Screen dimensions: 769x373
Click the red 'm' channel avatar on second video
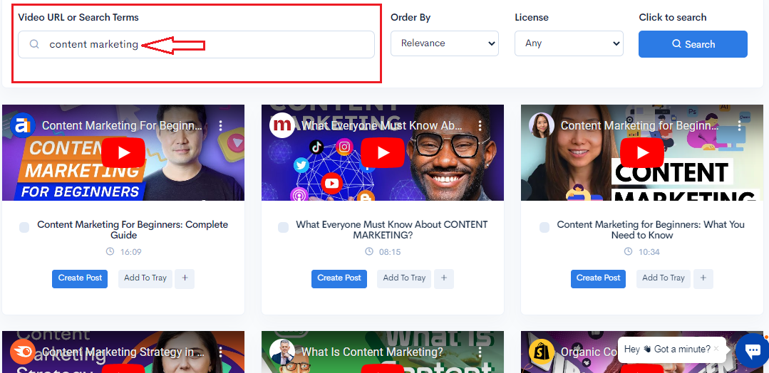(x=282, y=125)
